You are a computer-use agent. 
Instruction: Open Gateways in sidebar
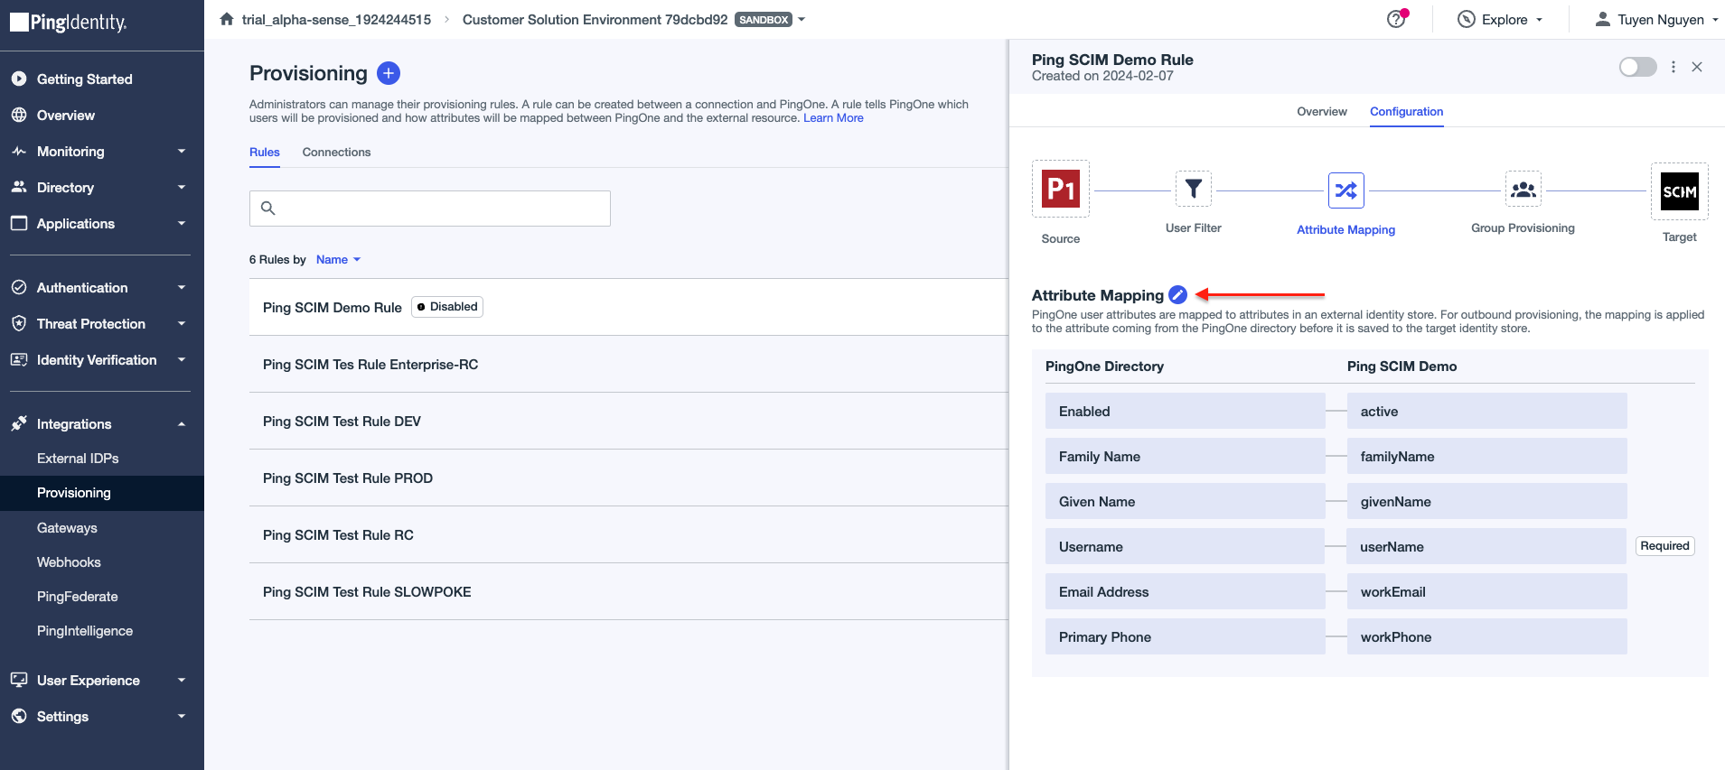coord(67,528)
